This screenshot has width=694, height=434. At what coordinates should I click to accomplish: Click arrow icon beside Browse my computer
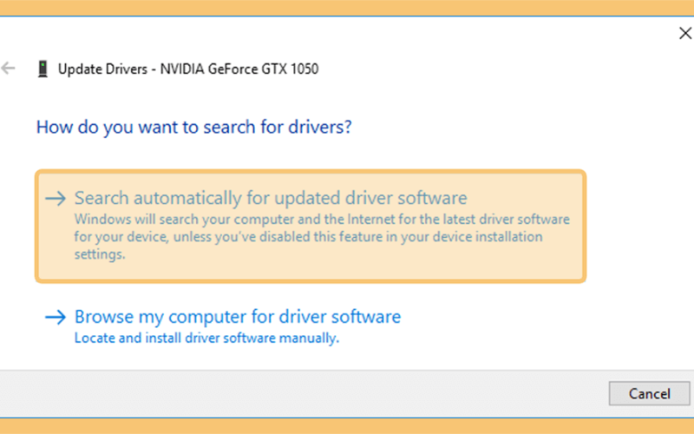pos(56,317)
